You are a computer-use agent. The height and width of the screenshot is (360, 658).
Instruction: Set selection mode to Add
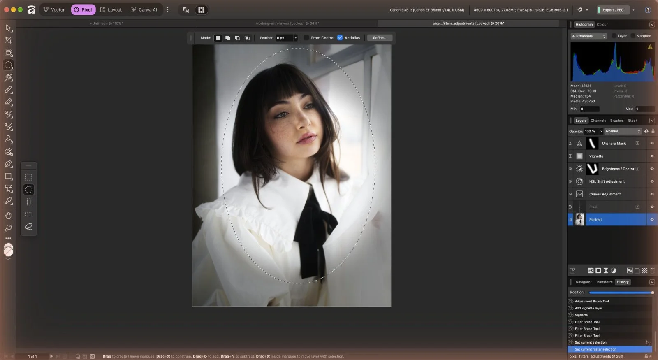click(x=228, y=38)
